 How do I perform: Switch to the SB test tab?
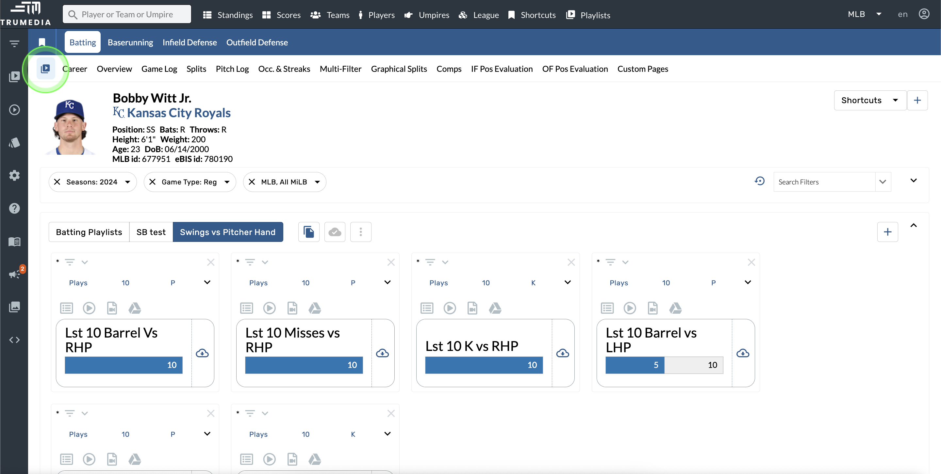151,232
